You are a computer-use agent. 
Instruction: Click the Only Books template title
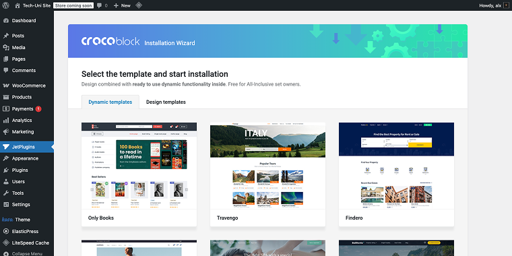tap(101, 218)
